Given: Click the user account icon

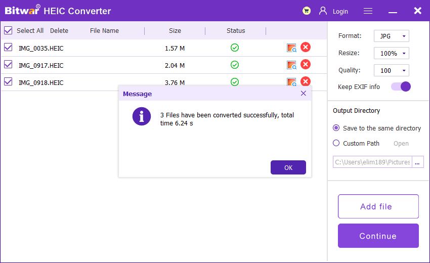Looking at the screenshot, I should pos(323,11).
